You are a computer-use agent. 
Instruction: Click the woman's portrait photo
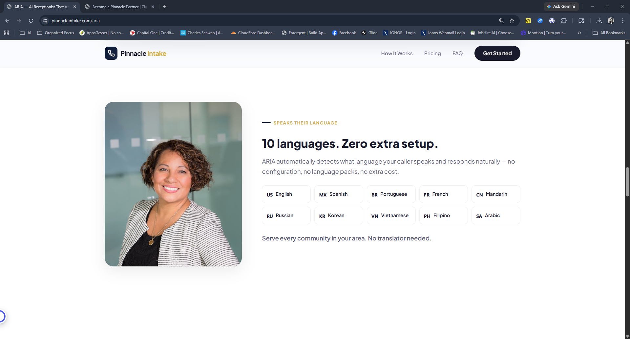pos(173,184)
